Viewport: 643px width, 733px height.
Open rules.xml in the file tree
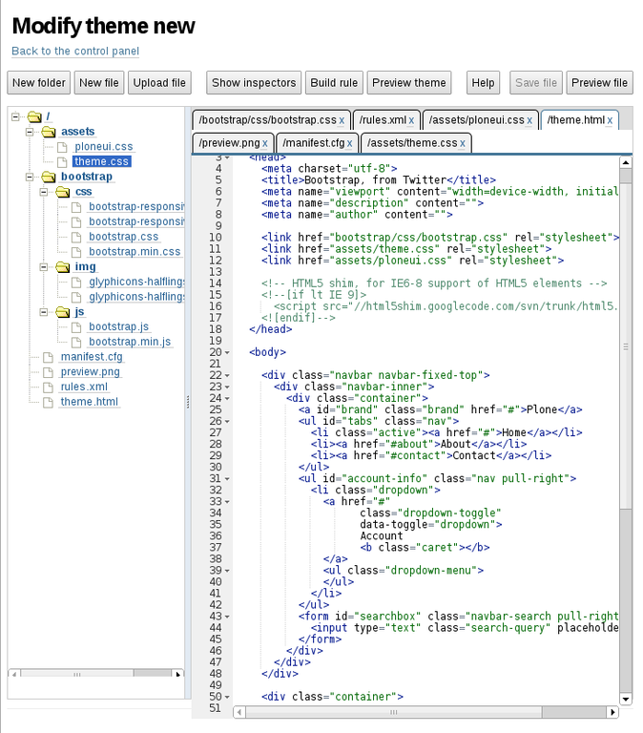click(x=84, y=387)
